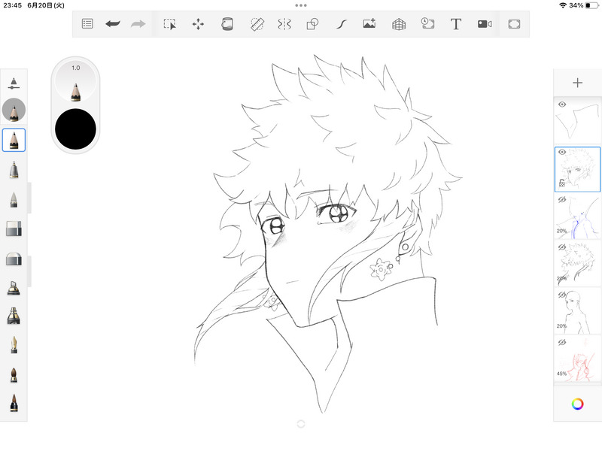Toggle full screen UI mode icon

click(x=514, y=24)
